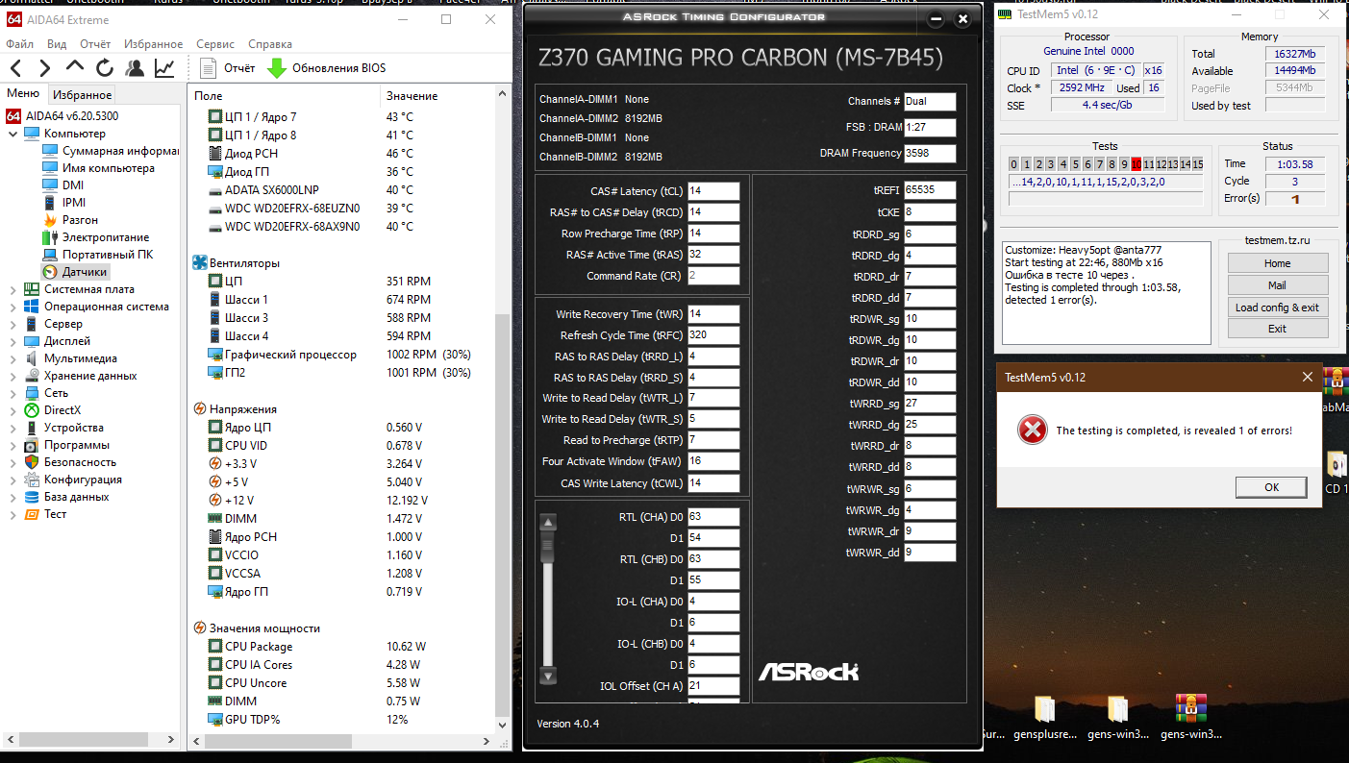Open the Избранное menu in menu bar

[153, 44]
